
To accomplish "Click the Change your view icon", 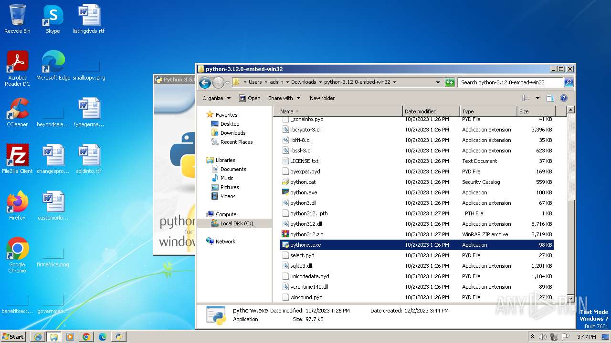I will click(526, 98).
